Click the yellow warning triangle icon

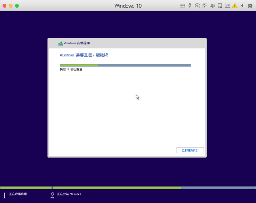235,6
